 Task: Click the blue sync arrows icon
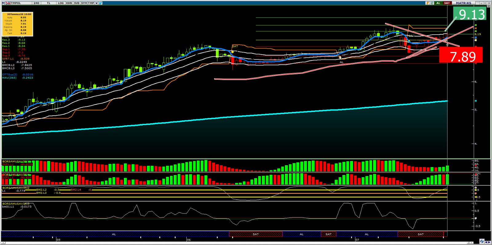tap(482, 241)
